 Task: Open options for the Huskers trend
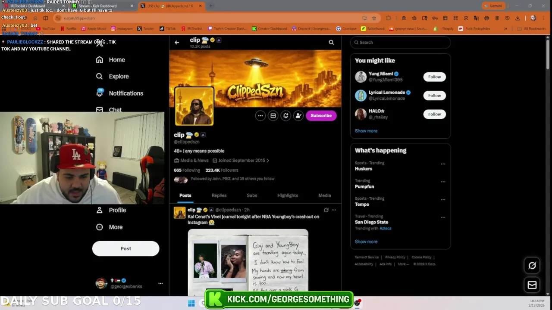443,164
